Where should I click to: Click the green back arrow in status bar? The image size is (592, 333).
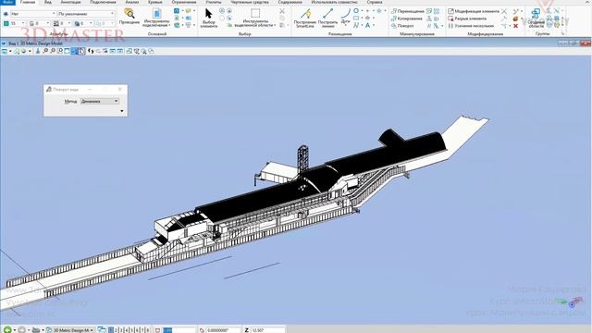click(7, 329)
